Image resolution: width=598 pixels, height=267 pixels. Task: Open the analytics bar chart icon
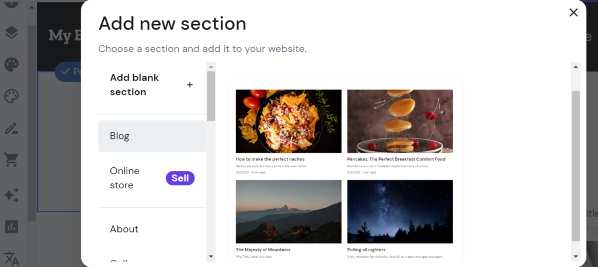(x=11, y=226)
